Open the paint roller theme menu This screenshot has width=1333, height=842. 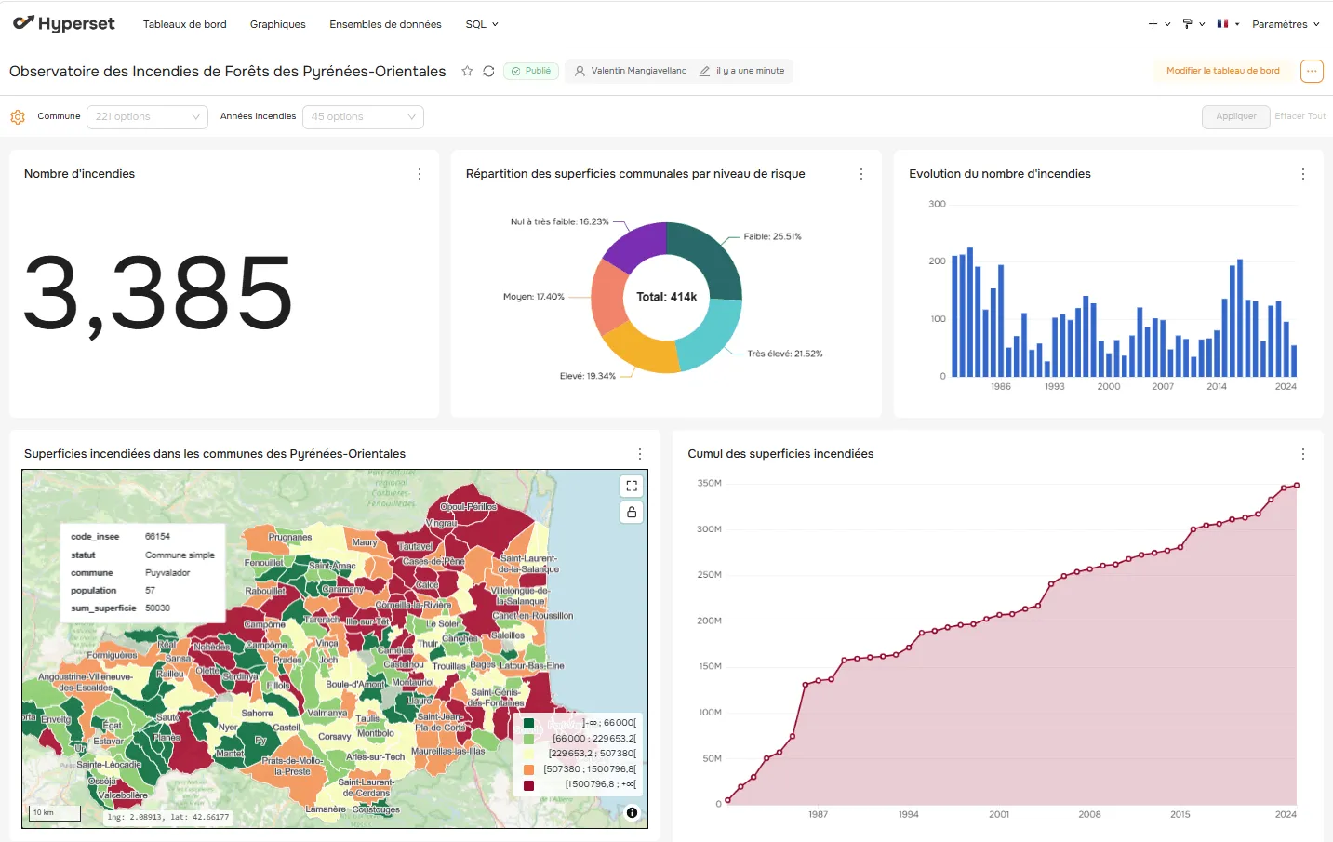(x=1193, y=24)
